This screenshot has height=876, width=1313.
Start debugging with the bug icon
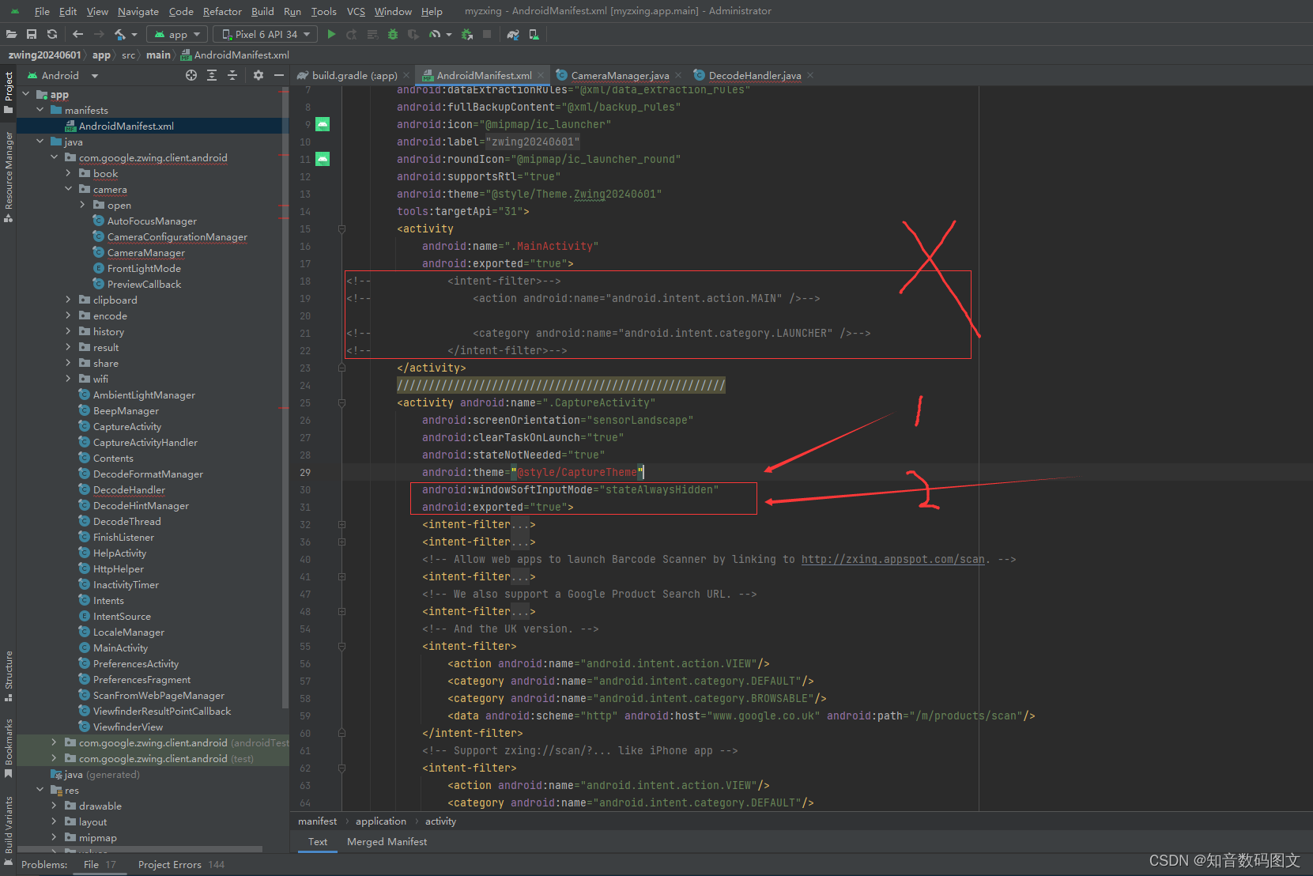point(391,34)
